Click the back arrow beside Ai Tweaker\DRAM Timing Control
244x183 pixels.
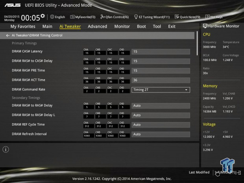point(7,35)
